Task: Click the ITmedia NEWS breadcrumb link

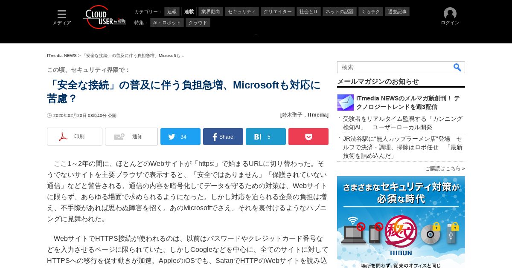Action: (62, 56)
